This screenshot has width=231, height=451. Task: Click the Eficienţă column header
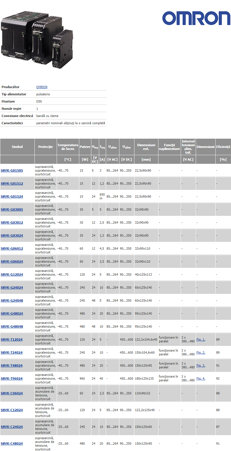(x=223, y=147)
